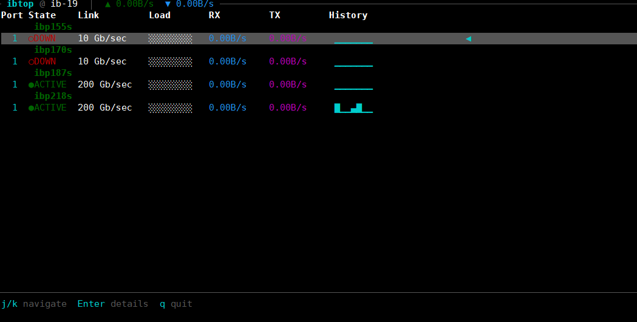The width and height of the screenshot is (637, 322).
Task: Click port number 1 on the ibp155s row
Action: (x=15, y=39)
